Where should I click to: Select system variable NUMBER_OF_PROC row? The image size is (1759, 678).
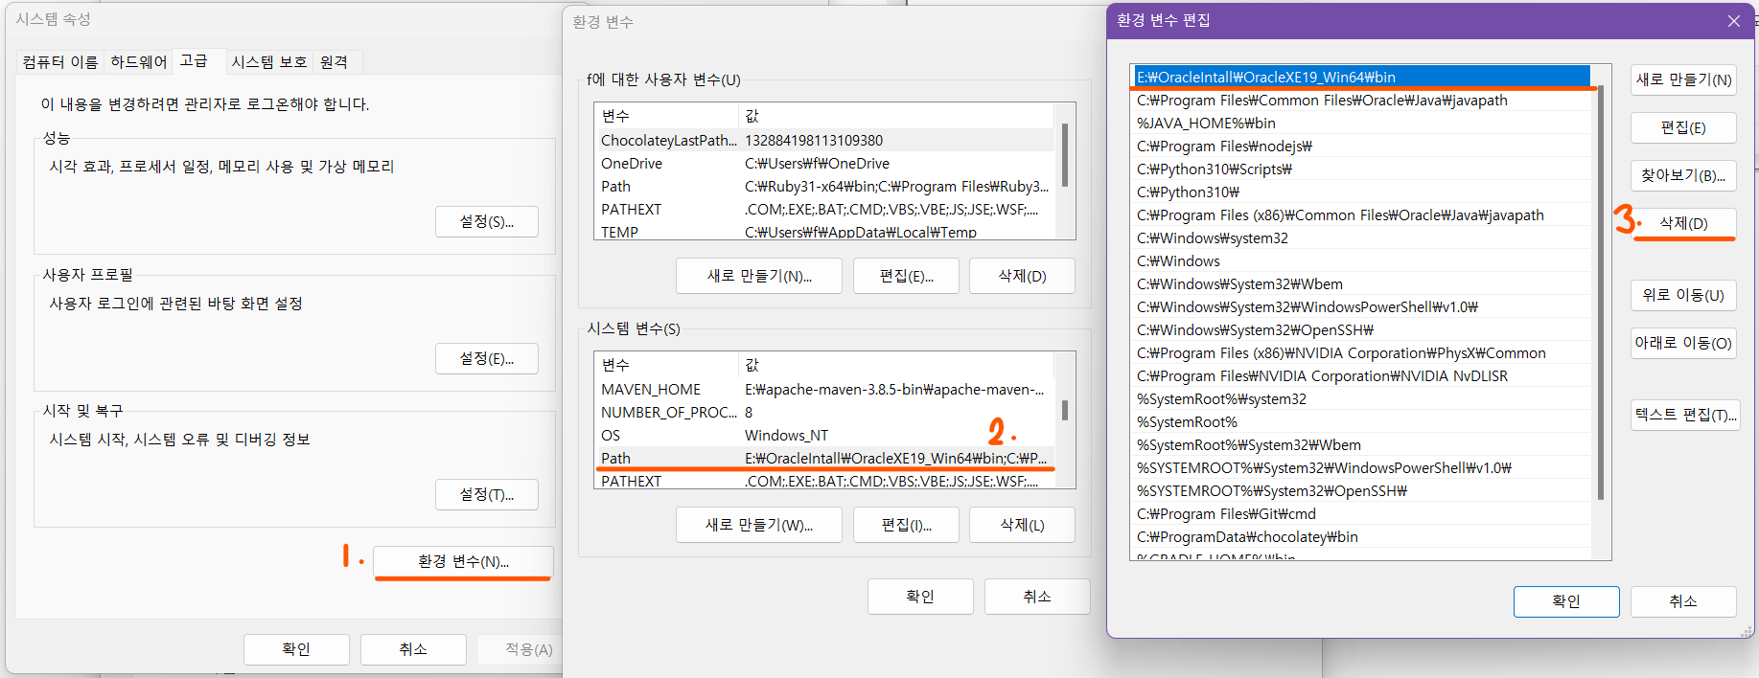coord(824,412)
